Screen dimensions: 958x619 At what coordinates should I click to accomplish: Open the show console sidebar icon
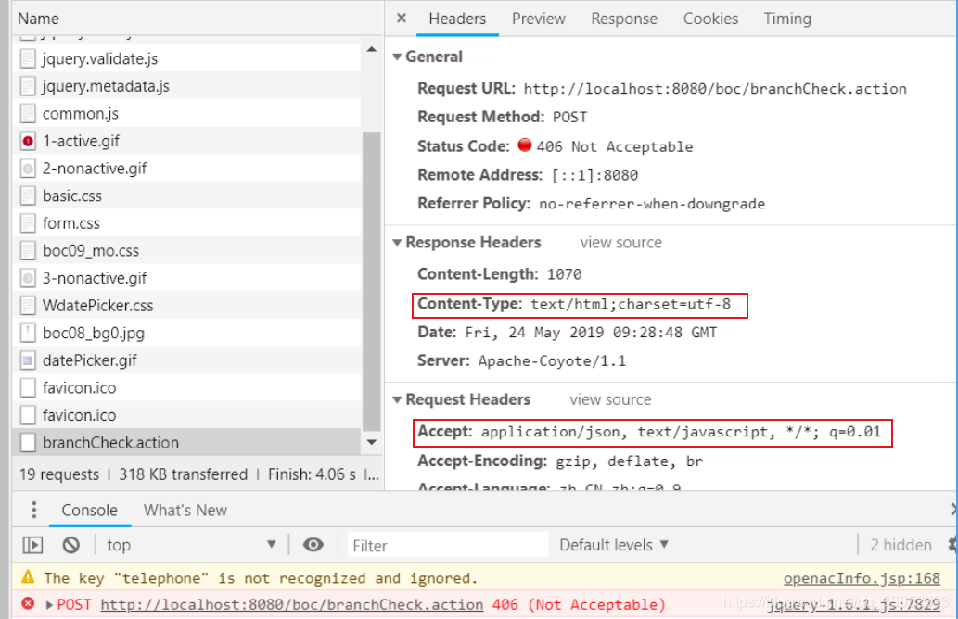(x=32, y=545)
